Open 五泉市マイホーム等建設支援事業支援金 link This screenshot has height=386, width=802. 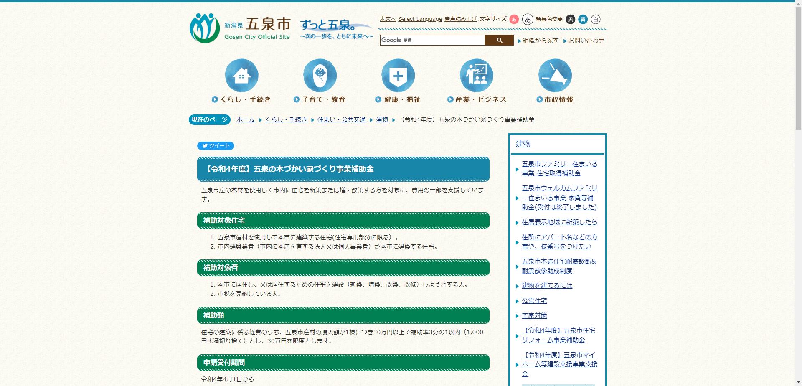pyautogui.click(x=559, y=364)
